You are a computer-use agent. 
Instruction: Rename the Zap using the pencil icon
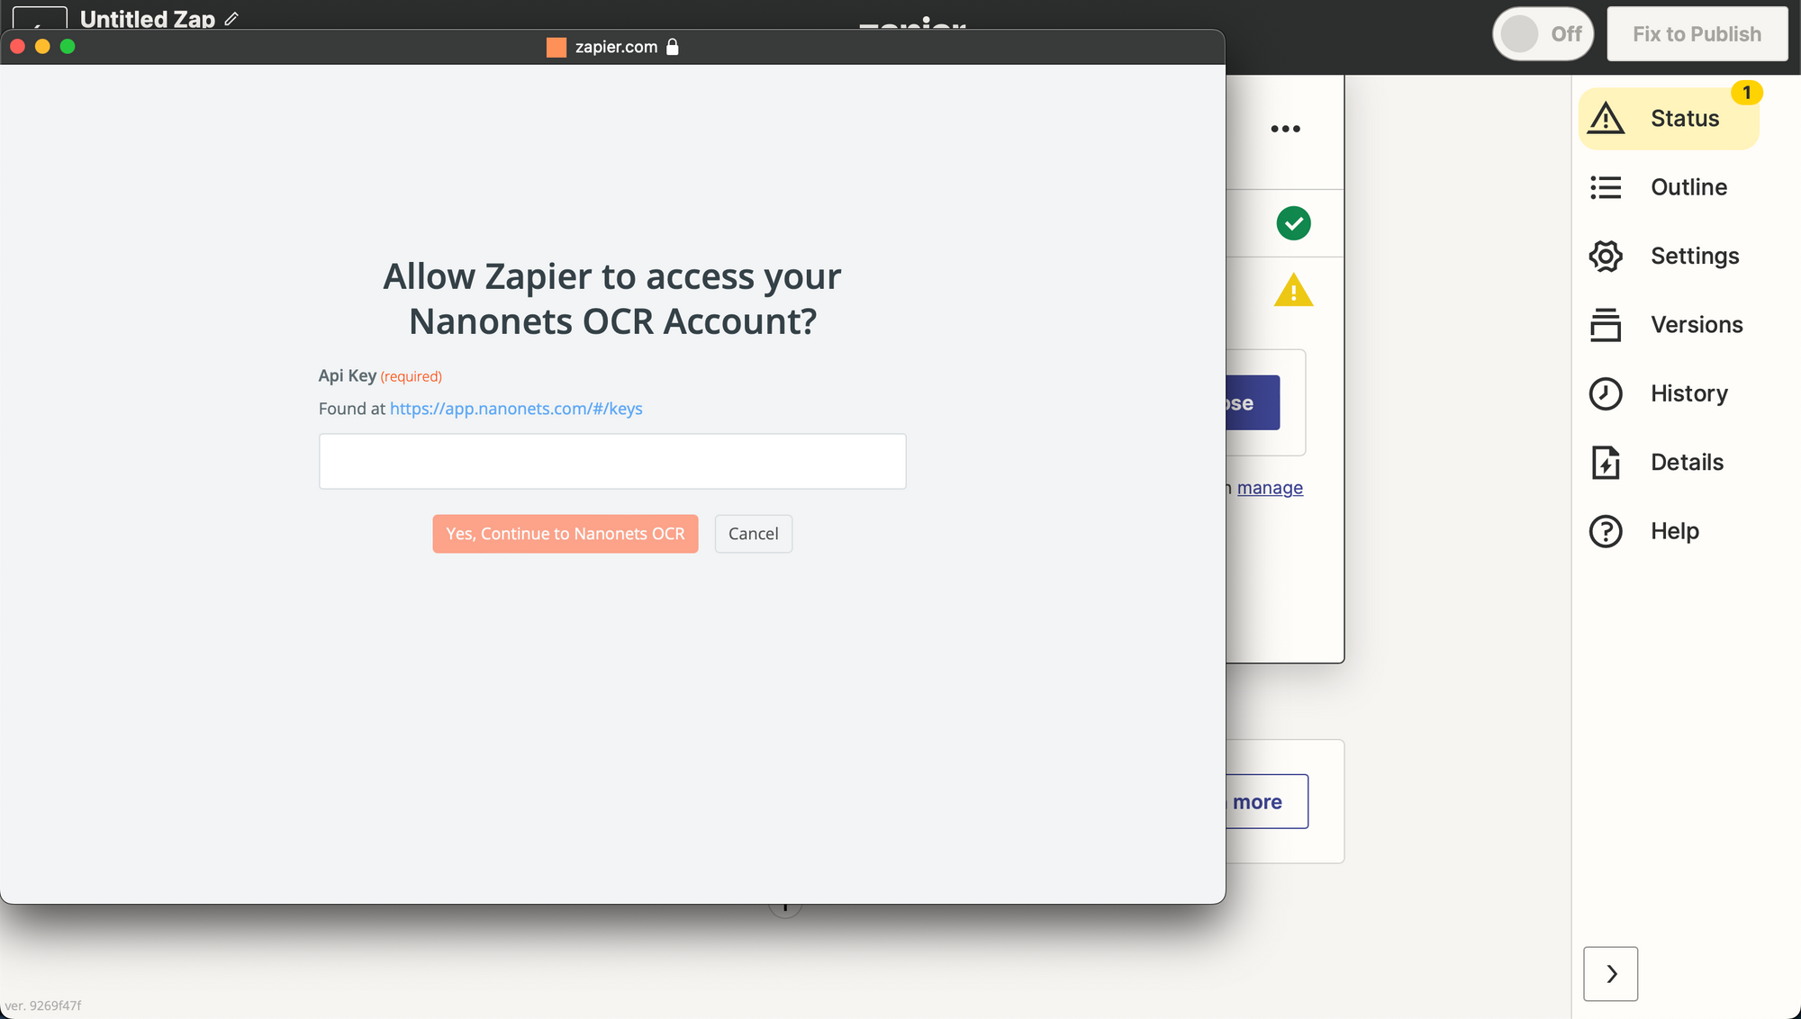pos(231,18)
